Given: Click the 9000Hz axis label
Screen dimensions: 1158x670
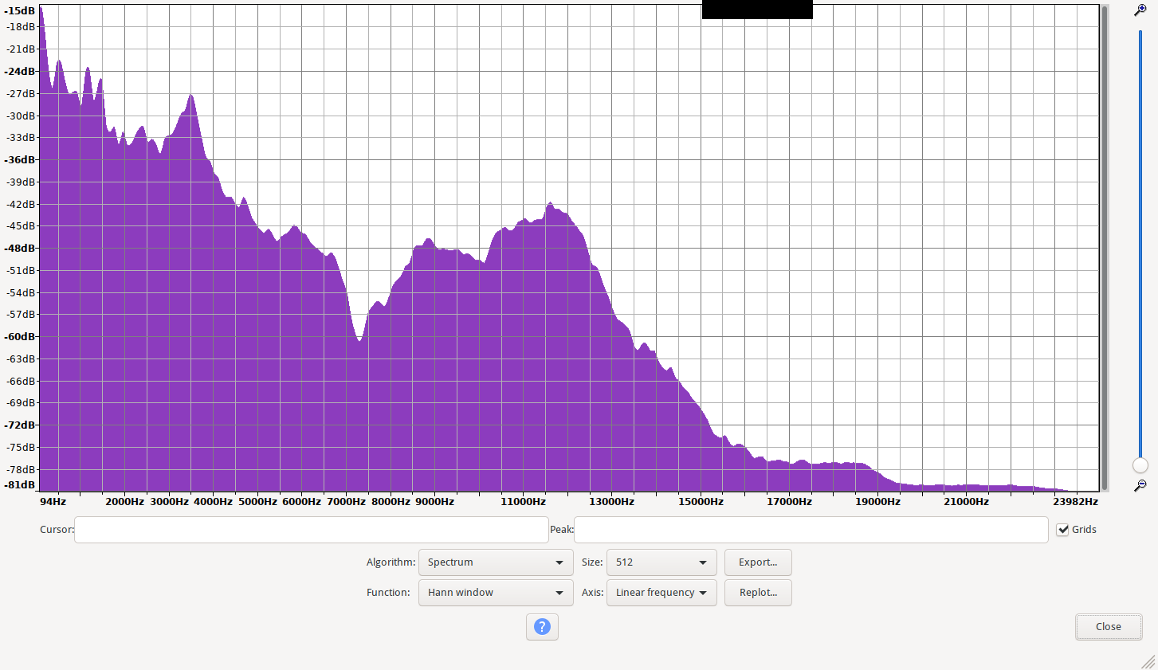Looking at the screenshot, I should tap(434, 502).
